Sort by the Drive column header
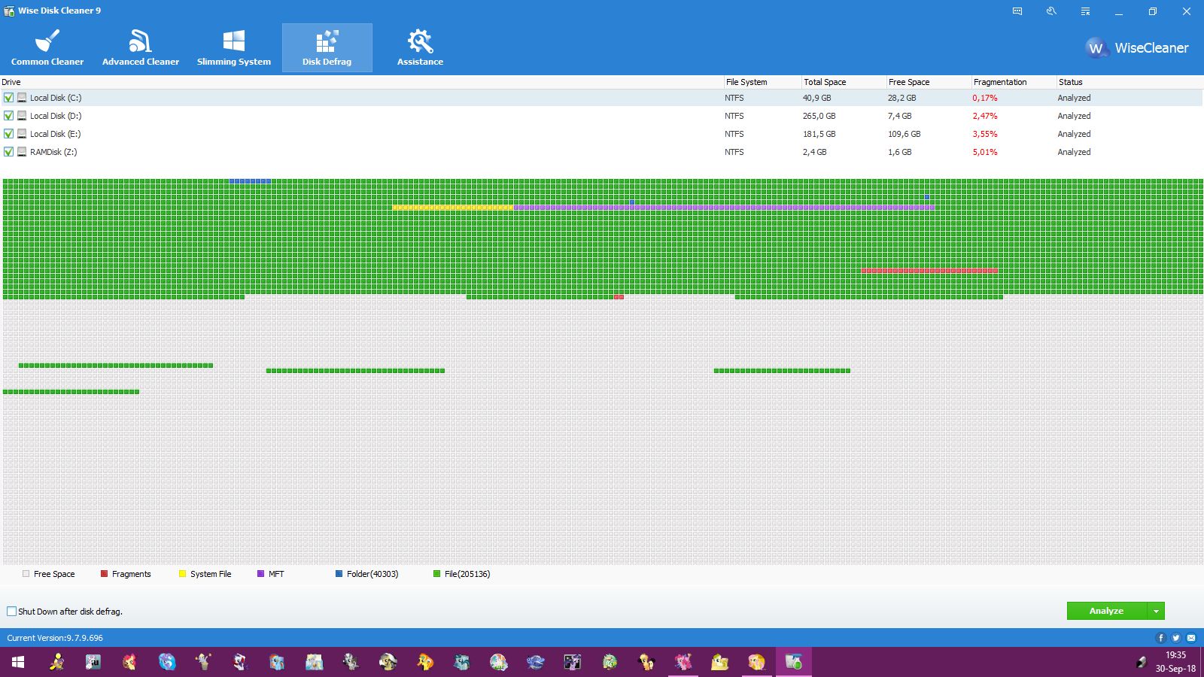This screenshot has width=1204, height=677. coord(362,82)
